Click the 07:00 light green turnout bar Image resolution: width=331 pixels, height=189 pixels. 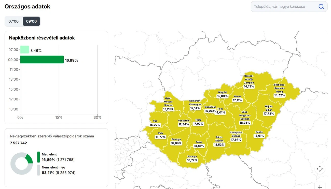coord(25,50)
